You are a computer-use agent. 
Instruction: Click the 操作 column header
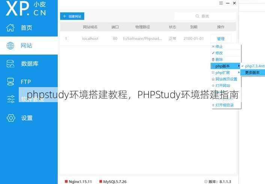point(221,27)
